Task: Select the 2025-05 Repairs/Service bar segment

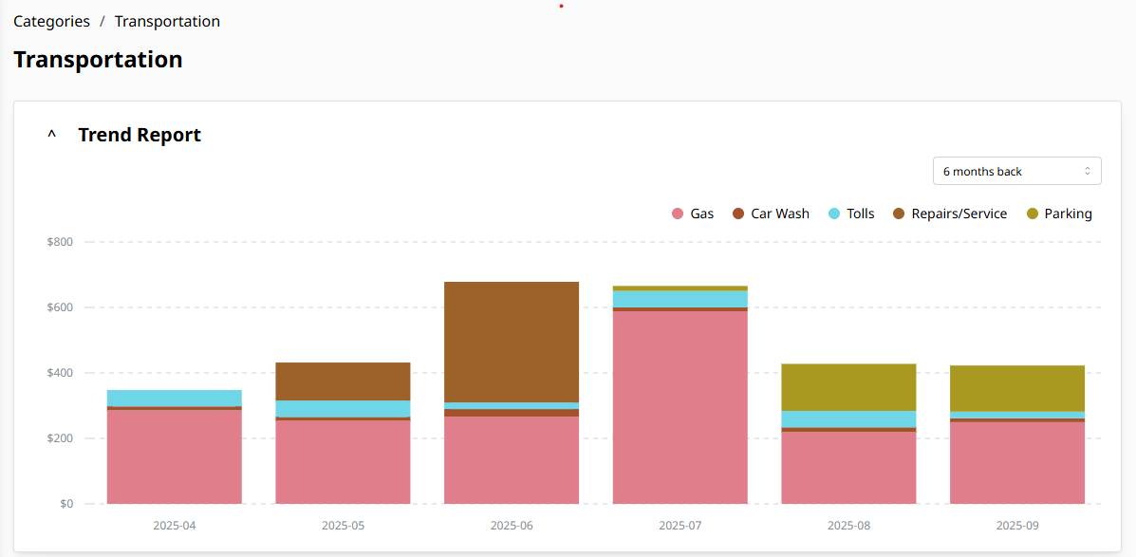Action: pyautogui.click(x=343, y=381)
